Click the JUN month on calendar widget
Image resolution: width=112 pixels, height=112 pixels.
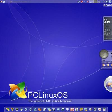[107, 22]
